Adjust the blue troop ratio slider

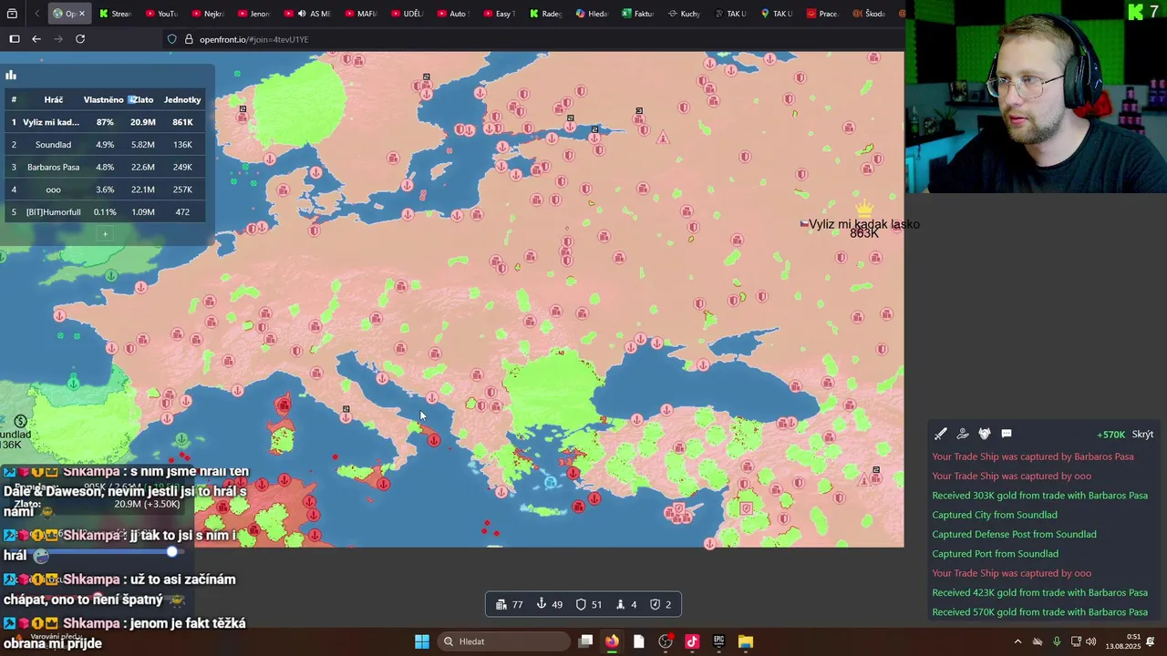coord(172,551)
